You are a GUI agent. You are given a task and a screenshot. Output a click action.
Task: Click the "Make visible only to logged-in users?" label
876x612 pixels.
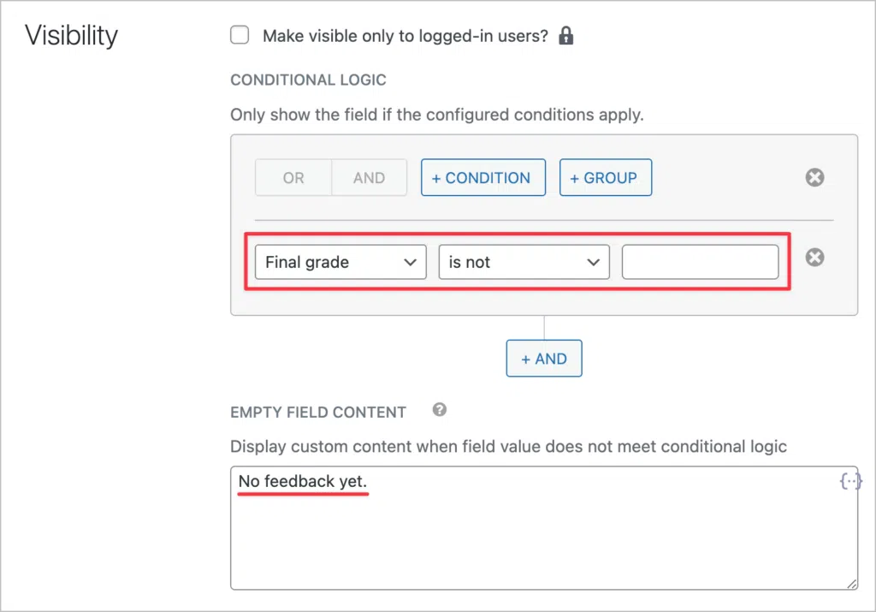(405, 36)
